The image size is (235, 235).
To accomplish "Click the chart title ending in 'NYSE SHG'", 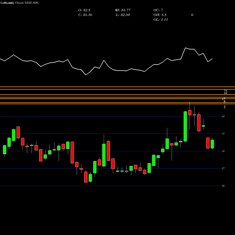I will click(x=19, y=3).
